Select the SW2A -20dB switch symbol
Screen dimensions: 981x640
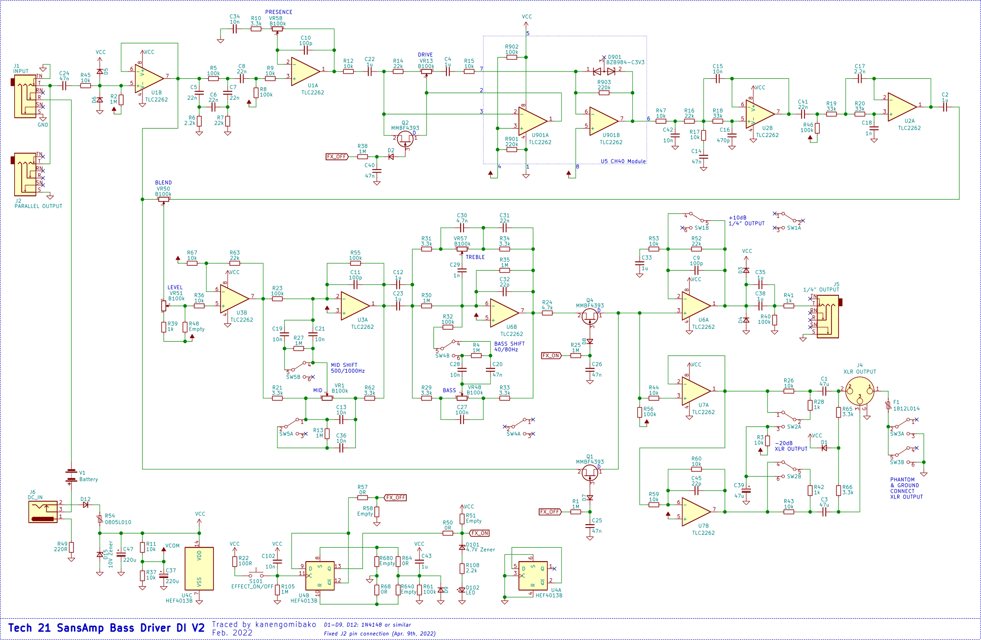click(789, 420)
